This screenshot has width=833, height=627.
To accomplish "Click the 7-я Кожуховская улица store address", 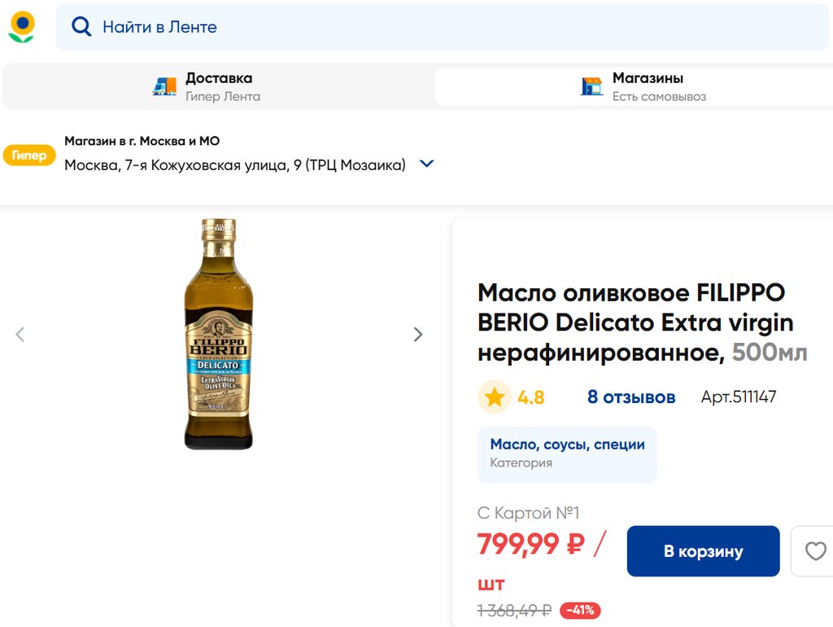I will (x=234, y=165).
